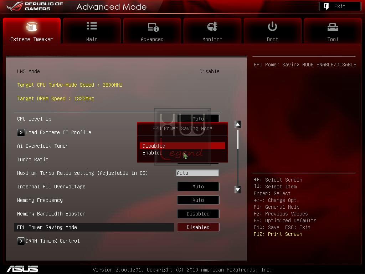Click Memory Bandwidth Booster label
This screenshot has height=274, width=365.
tap(51, 214)
